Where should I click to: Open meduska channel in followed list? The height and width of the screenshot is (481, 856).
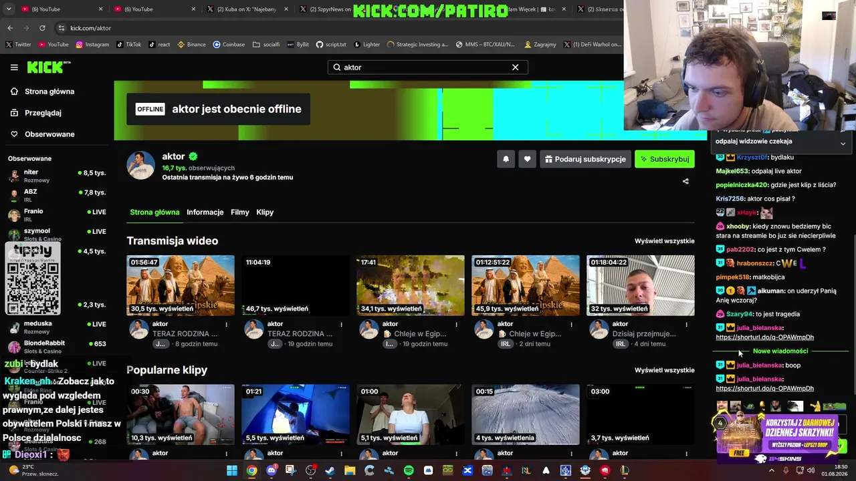tap(57, 327)
